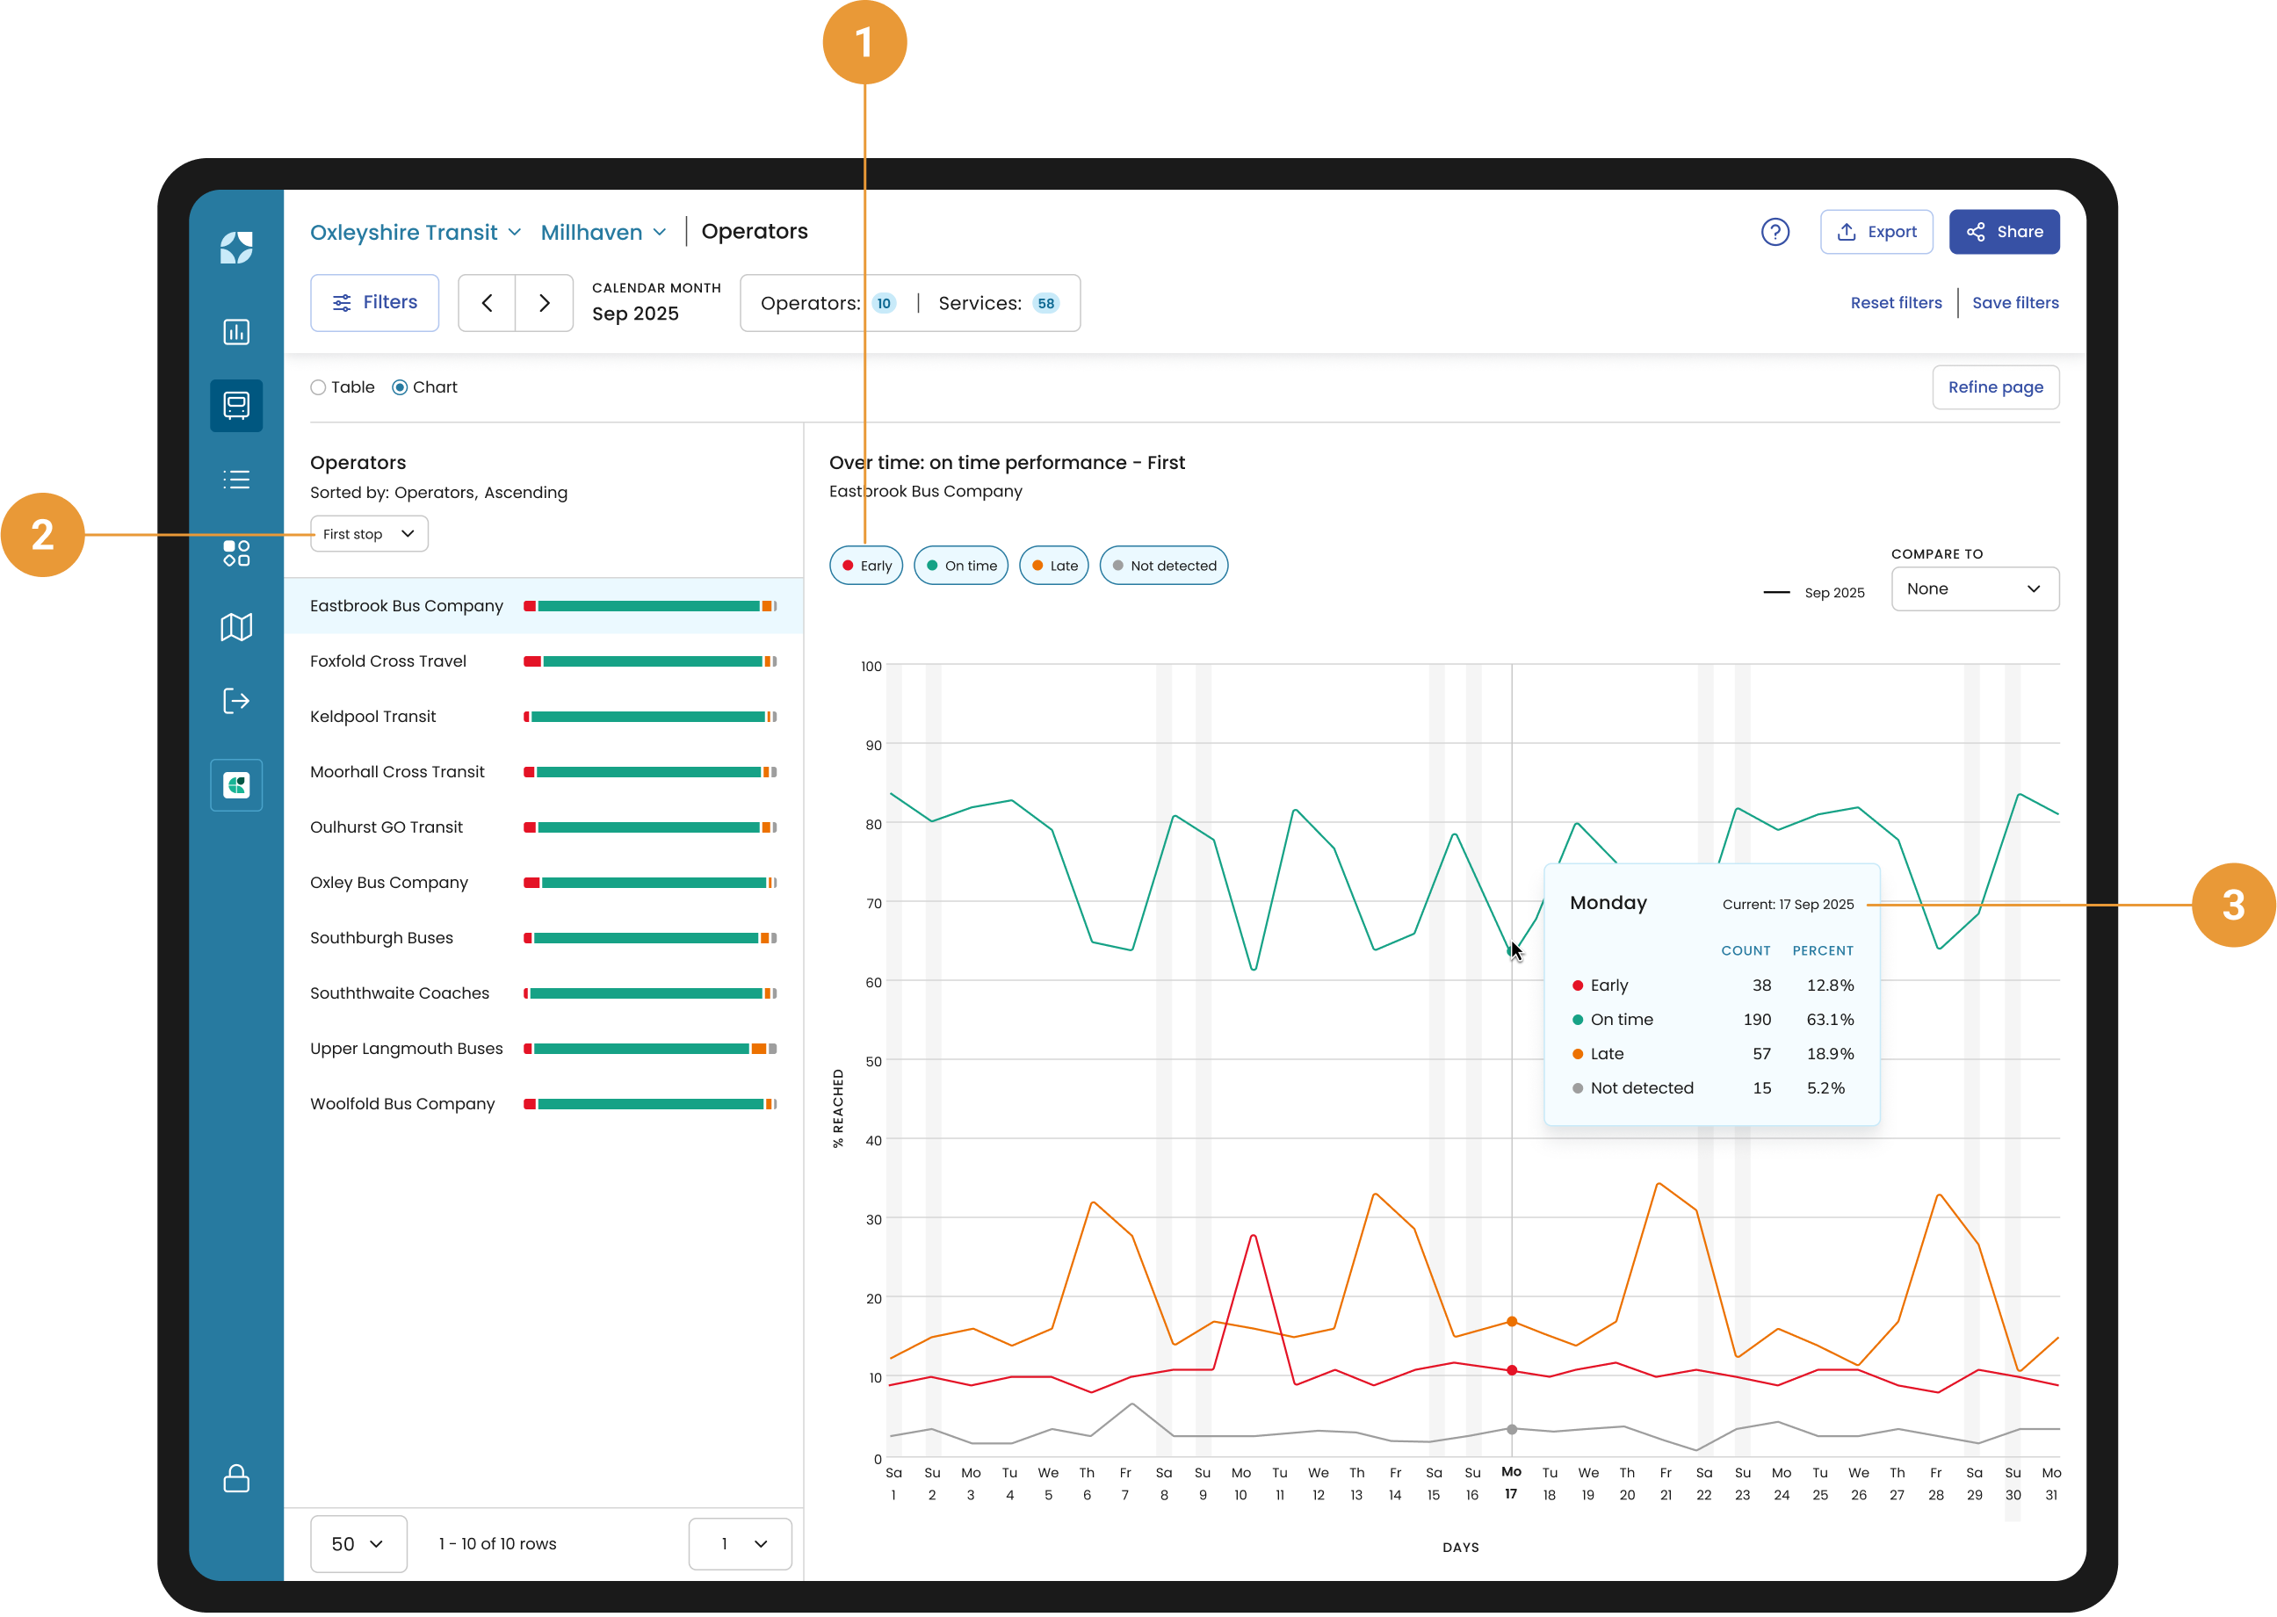Viewport: 2277px width, 1617px height.
Task: Select Upper Langmouth Buses operator row
Action: (405, 1049)
